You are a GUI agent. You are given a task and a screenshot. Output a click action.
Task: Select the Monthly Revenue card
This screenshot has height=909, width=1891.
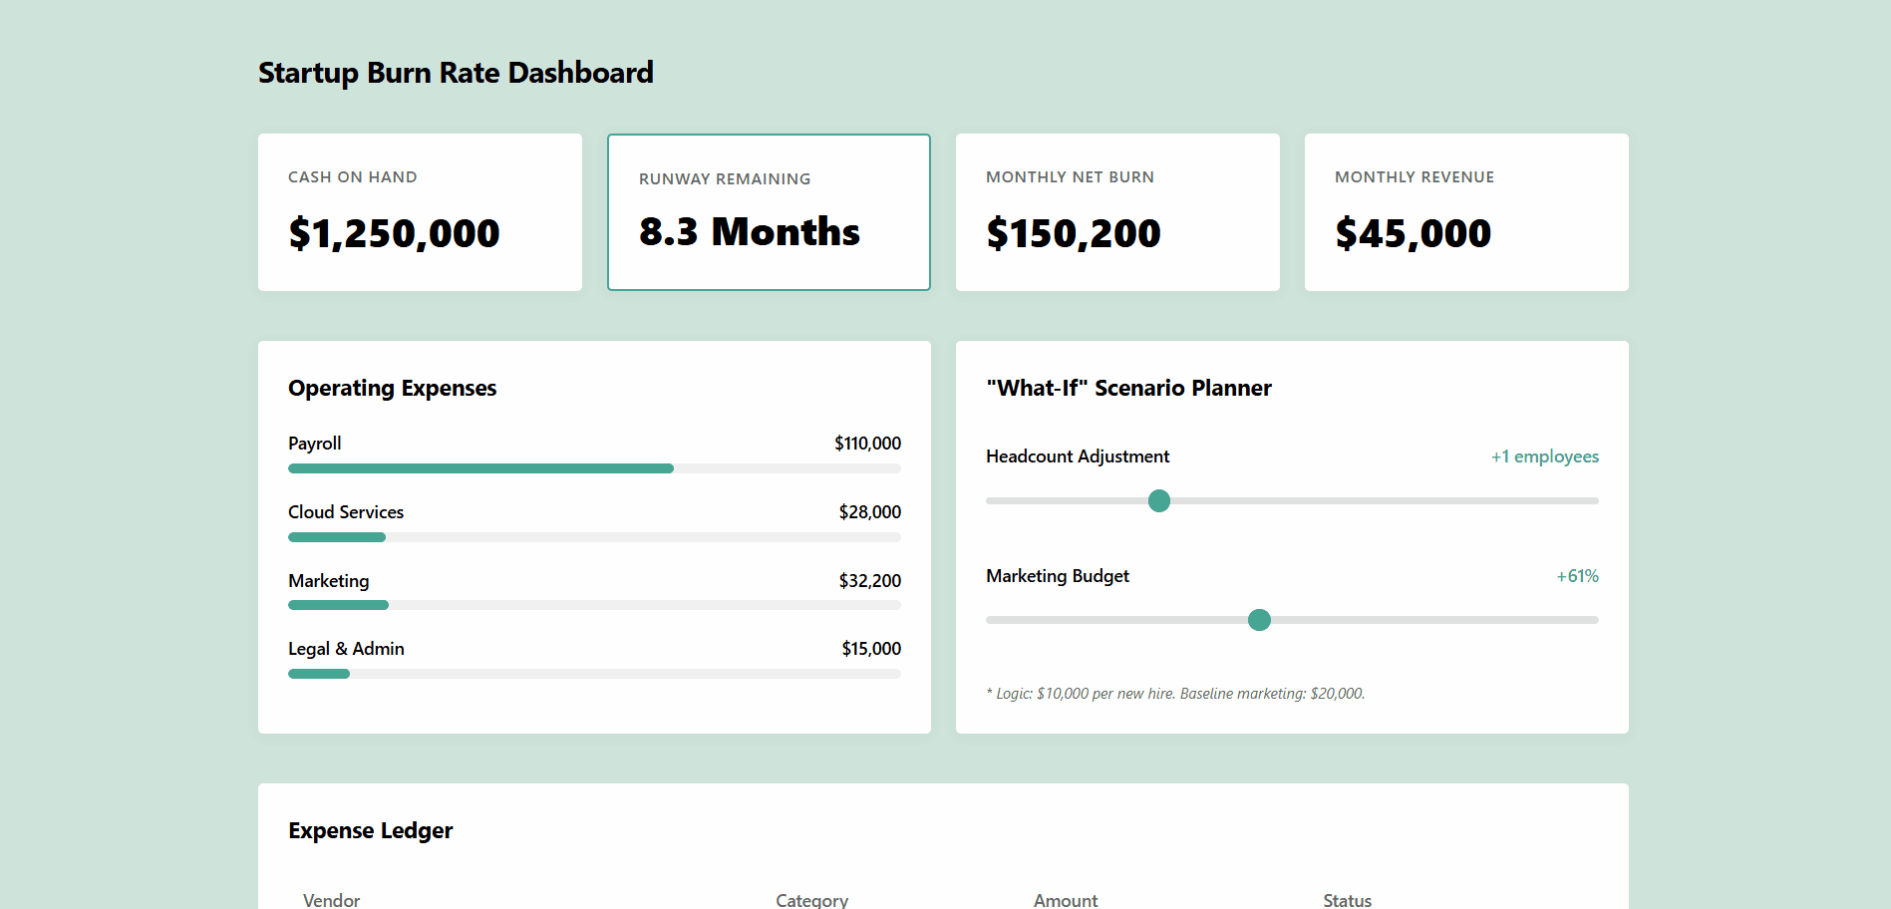pos(1466,212)
